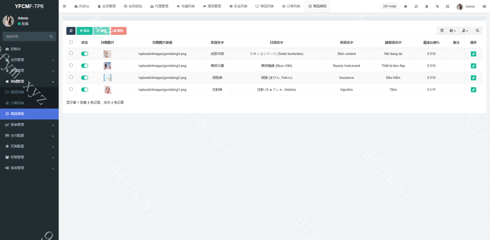Check the checkbox for goodsimg2.png row
Image resolution: width=490 pixels, height=240 pixels.
click(x=71, y=77)
